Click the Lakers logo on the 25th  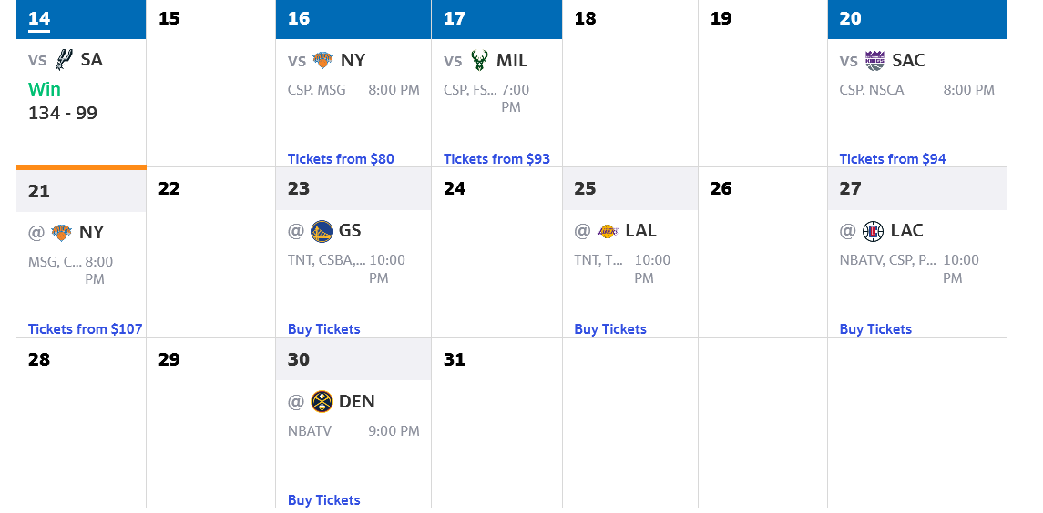[x=608, y=231]
